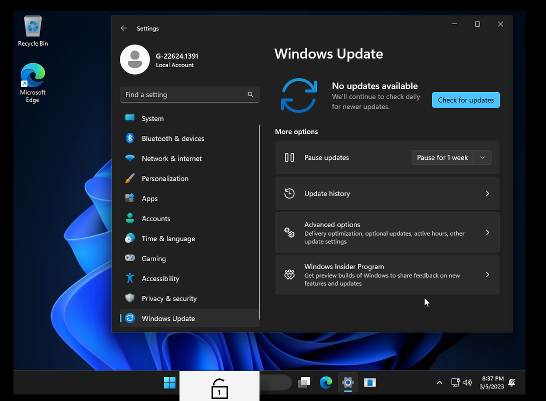Viewport: 546px width, 401px height.
Task: Go to Gaming settings
Action: point(190,258)
